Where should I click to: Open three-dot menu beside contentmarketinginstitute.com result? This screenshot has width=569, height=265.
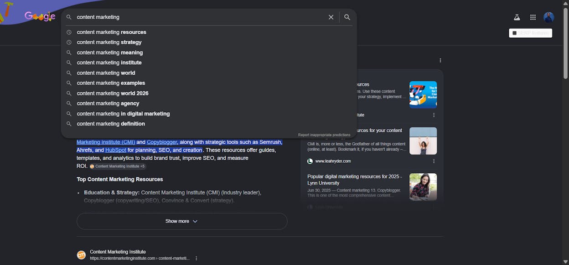[x=197, y=258]
